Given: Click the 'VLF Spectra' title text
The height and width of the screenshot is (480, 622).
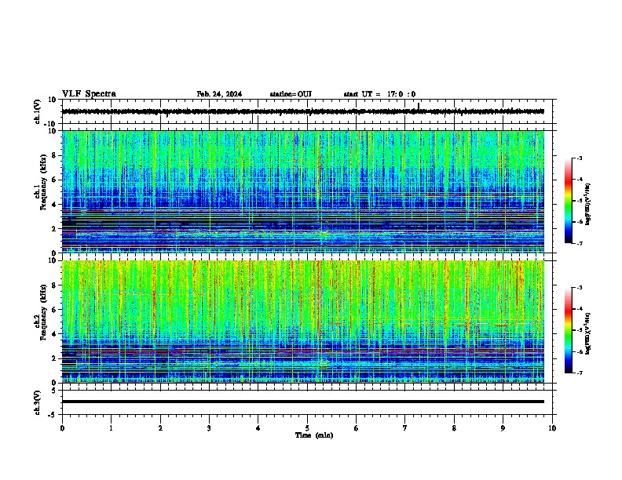Looking at the screenshot, I should (89, 94).
